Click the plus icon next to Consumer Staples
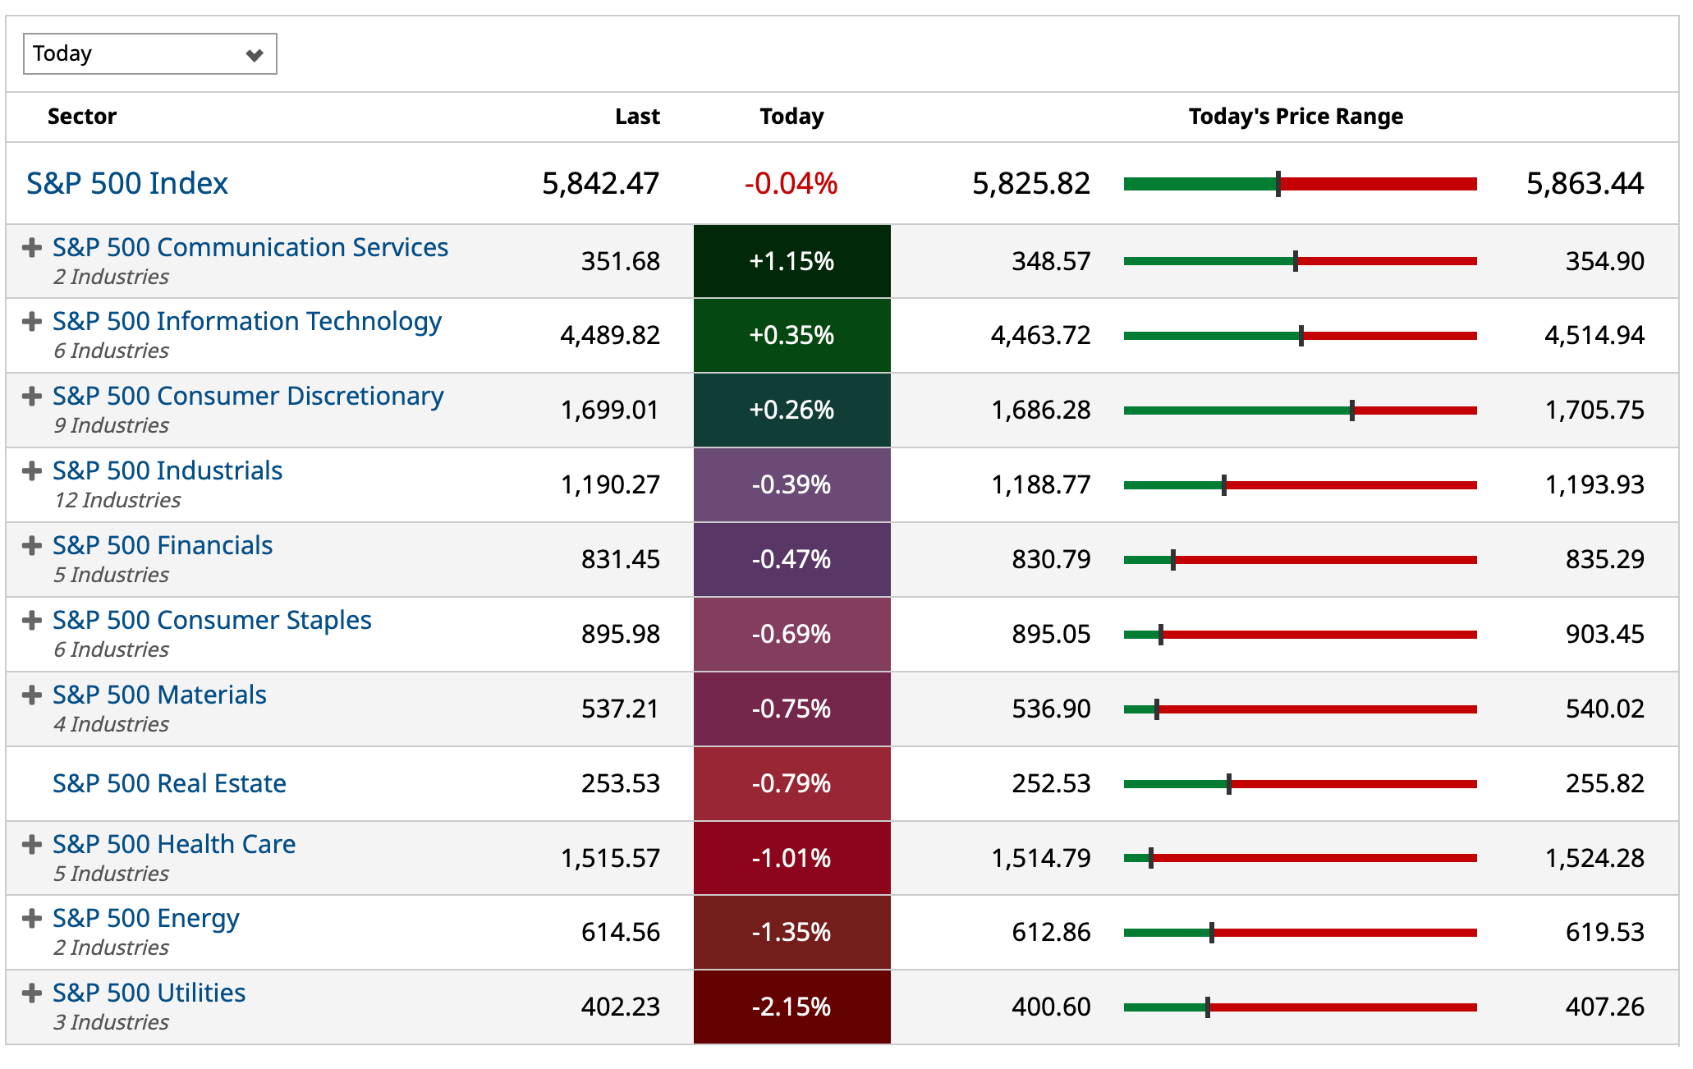Viewport: 1693px width, 1069px height. tap(32, 620)
